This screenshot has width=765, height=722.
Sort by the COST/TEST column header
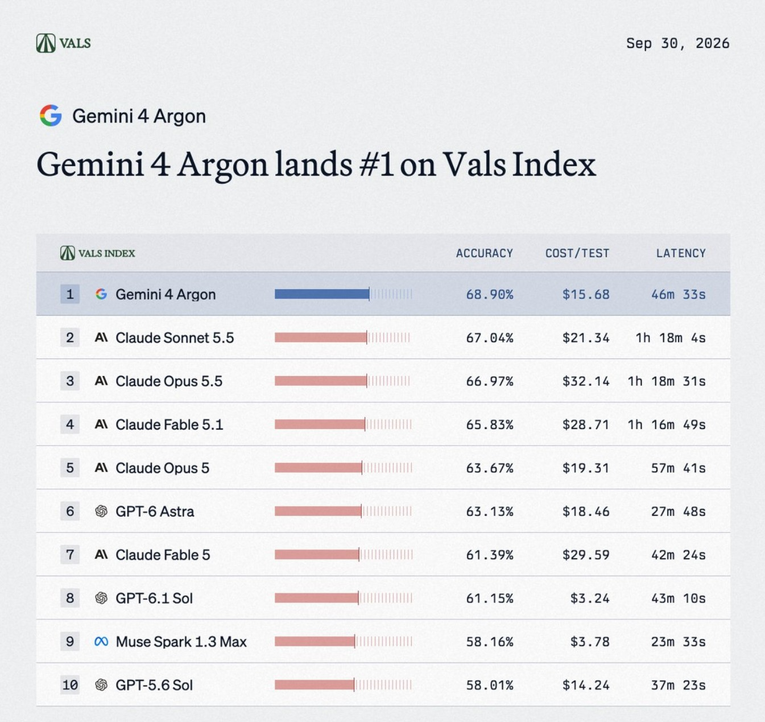[577, 253]
